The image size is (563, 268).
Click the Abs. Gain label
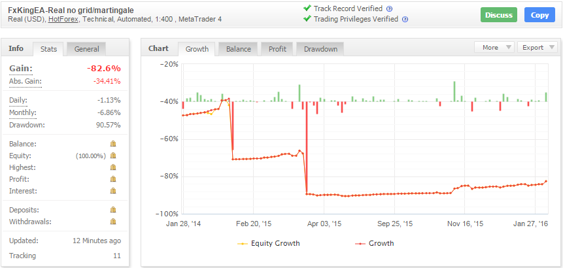click(25, 81)
